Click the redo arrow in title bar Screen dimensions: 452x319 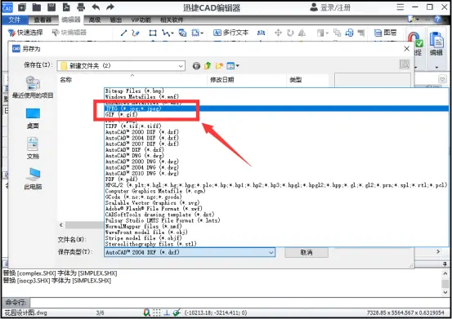[110, 7]
